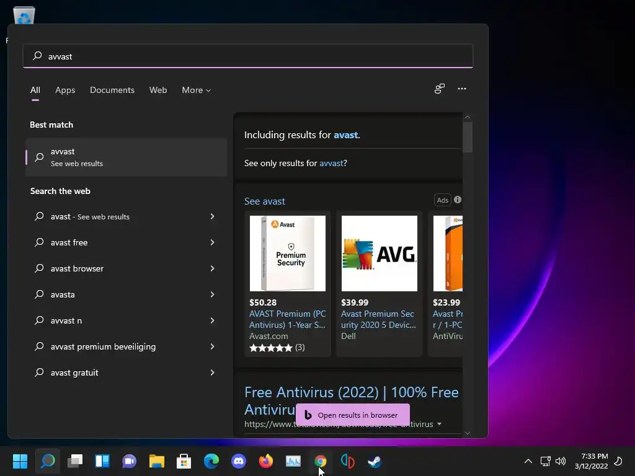Select 'avast - See web results' suggestion
Viewport: 635px width, 476px height.
click(x=90, y=216)
